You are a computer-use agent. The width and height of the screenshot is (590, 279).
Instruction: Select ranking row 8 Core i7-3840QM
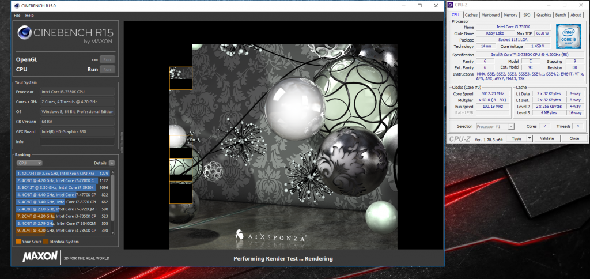(x=63, y=223)
